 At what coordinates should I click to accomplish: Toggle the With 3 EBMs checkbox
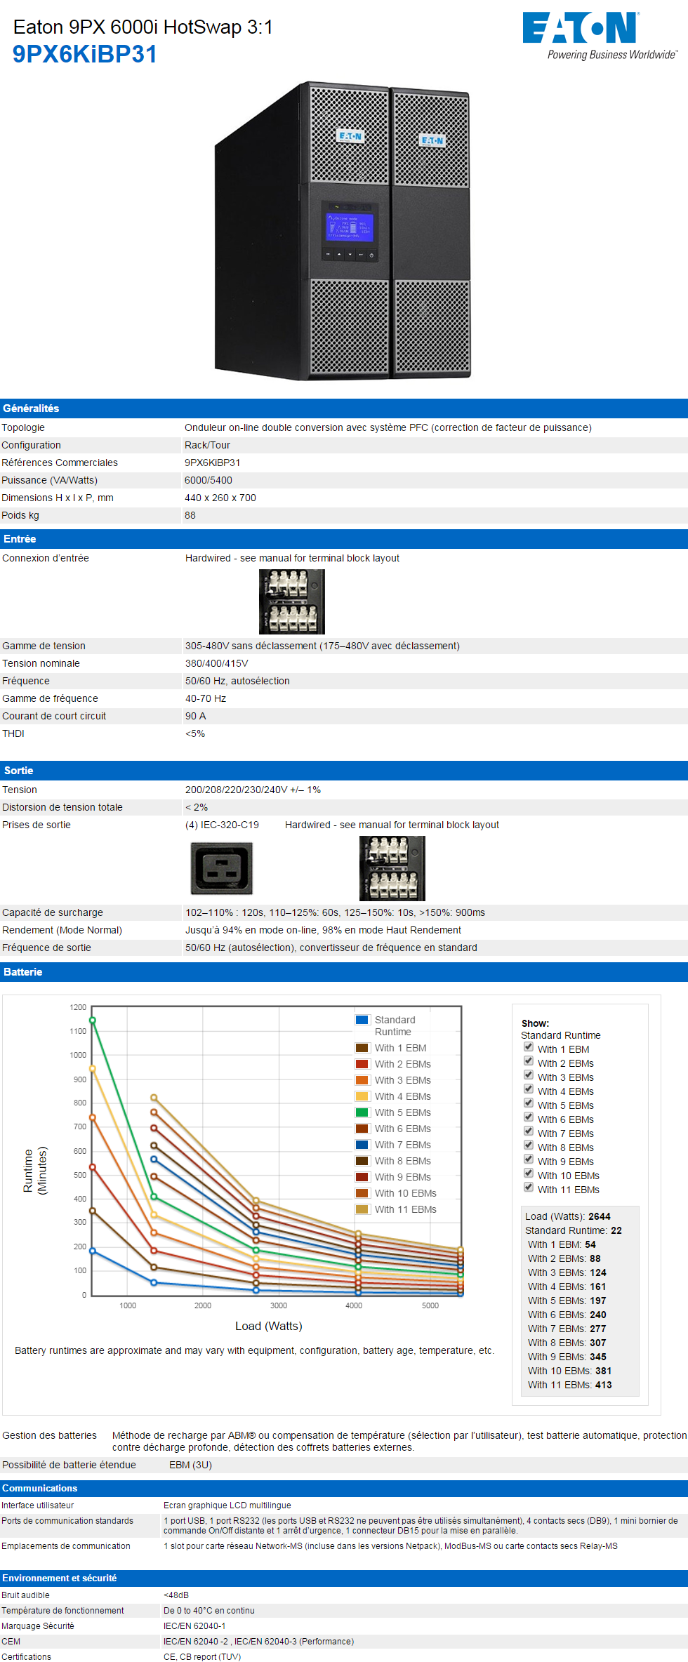pos(529,1075)
